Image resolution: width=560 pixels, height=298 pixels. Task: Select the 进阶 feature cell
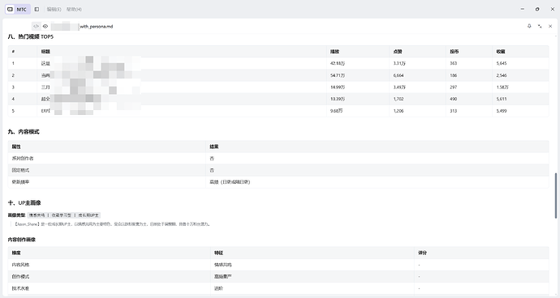[218, 288]
